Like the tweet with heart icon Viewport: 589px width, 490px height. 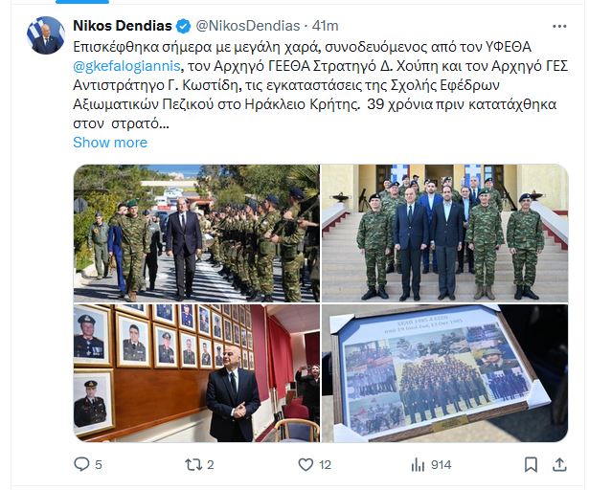pos(306,465)
